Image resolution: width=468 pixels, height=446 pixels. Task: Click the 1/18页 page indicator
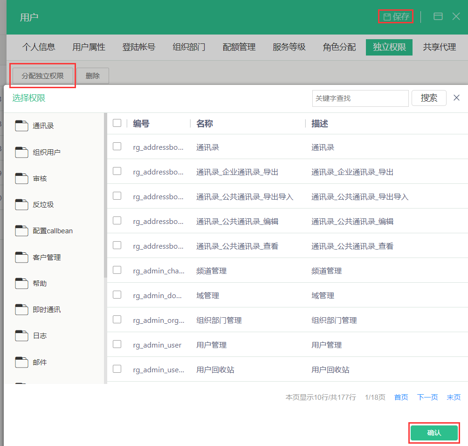[x=375, y=397]
